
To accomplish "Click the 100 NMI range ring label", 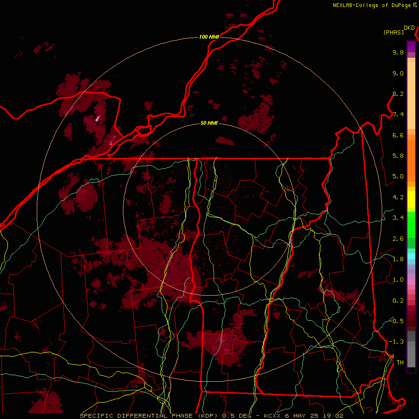I will pyautogui.click(x=209, y=37).
